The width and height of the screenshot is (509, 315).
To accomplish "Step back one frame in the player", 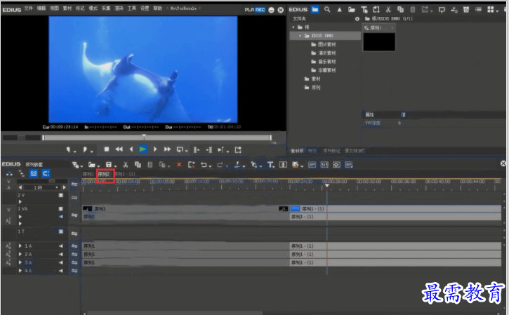I will 131,149.
